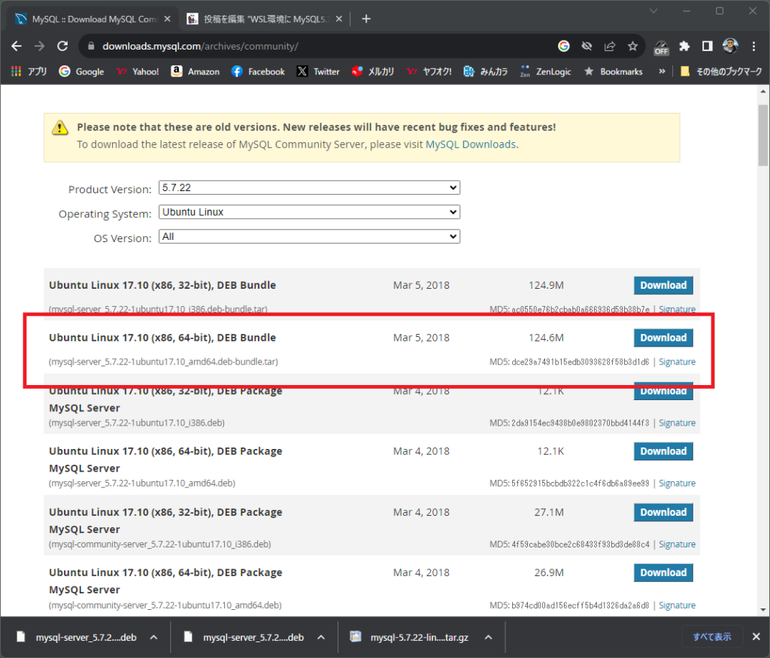Click the mysql-server amd64.deb-bundle.tar filename

click(x=163, y=362)
